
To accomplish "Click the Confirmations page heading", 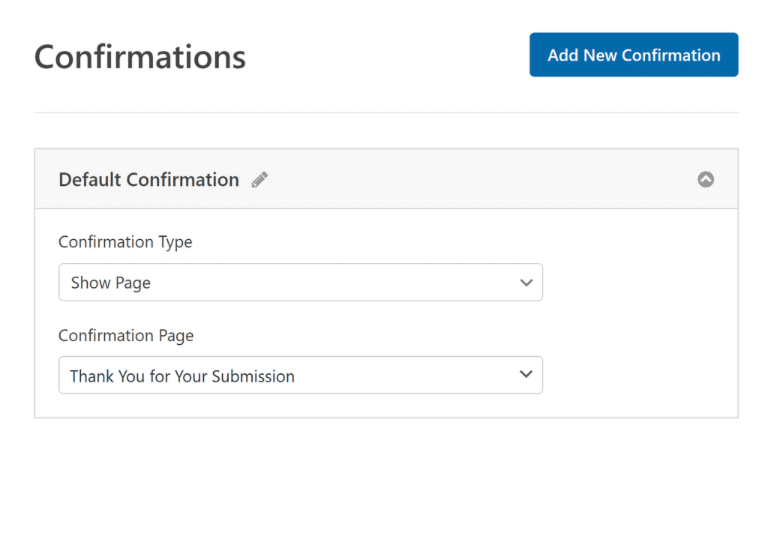I will [139, 56].
